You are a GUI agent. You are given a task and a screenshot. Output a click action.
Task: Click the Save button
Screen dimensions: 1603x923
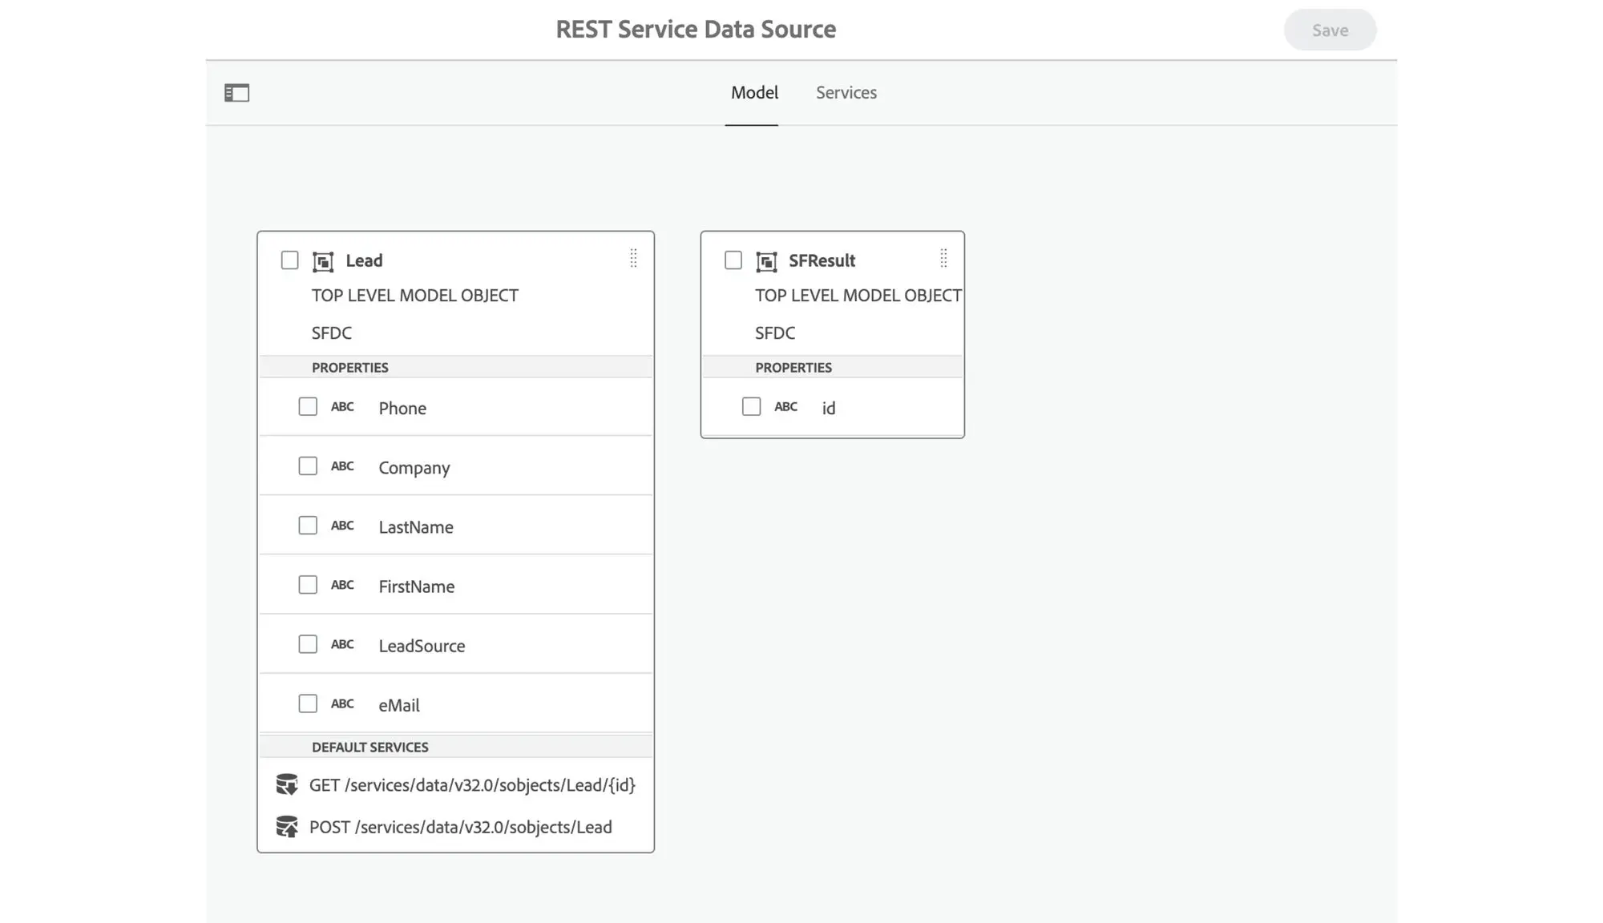pyautogui.click(x=1330, y=30)
